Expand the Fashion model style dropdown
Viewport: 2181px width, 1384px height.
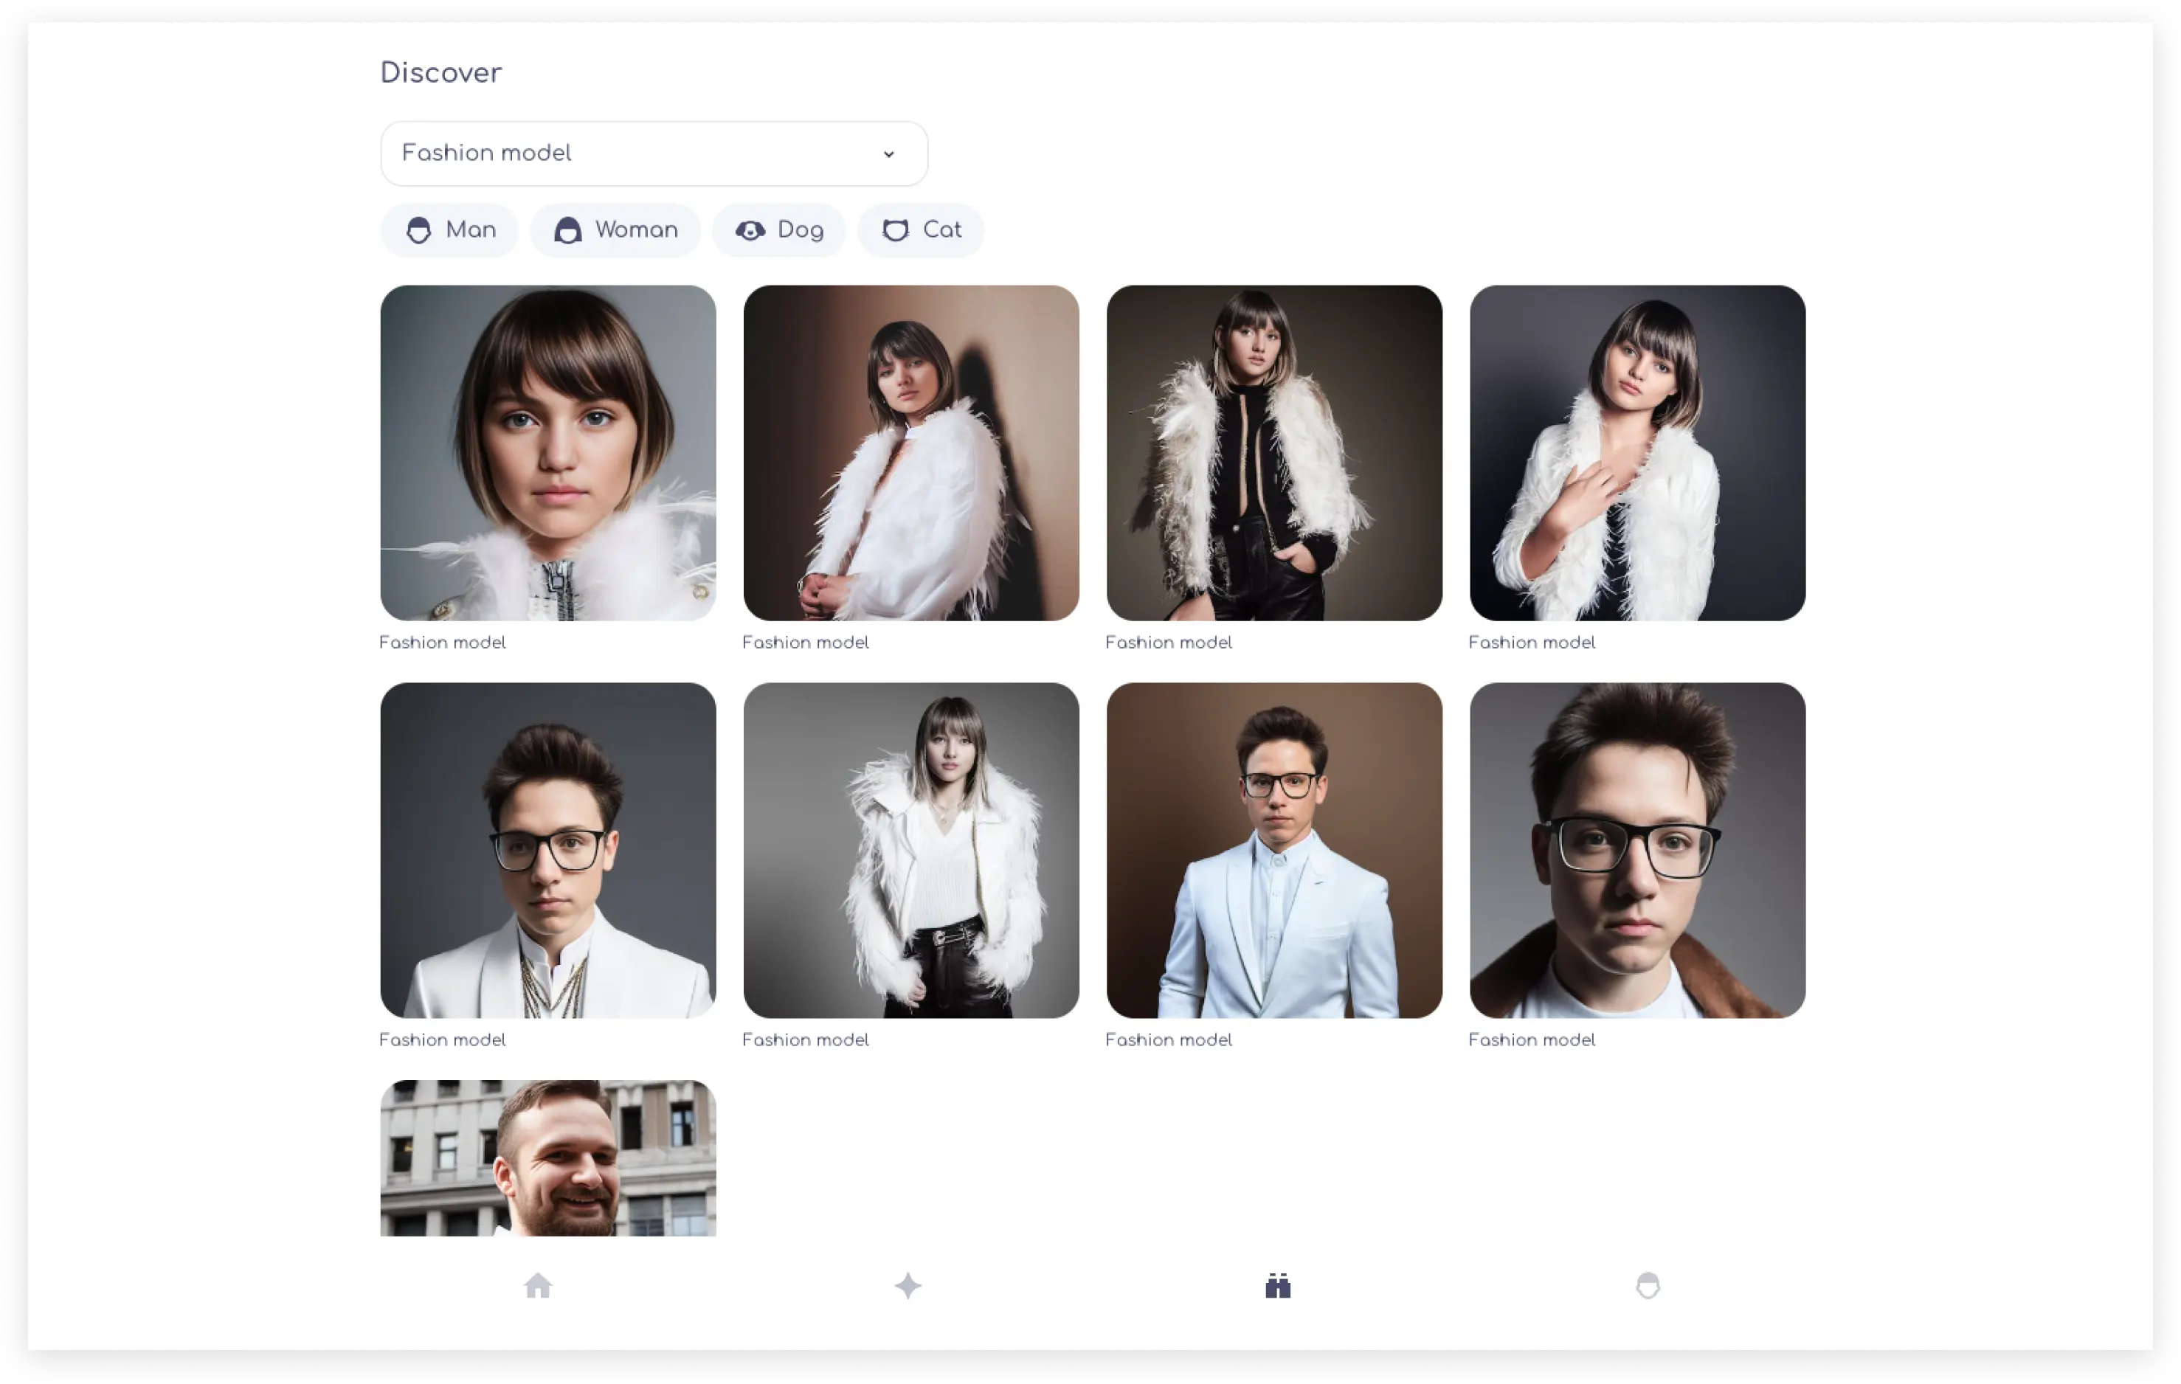(x=634, y=153)
